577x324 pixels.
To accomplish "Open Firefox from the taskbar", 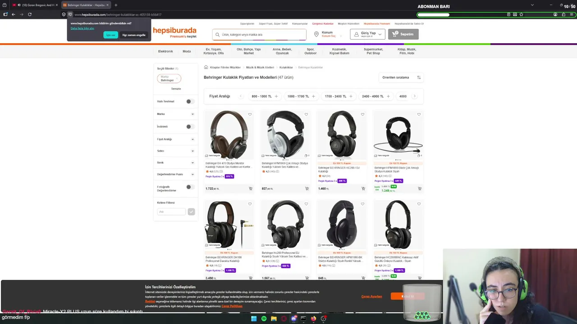I will click(313, 319).
